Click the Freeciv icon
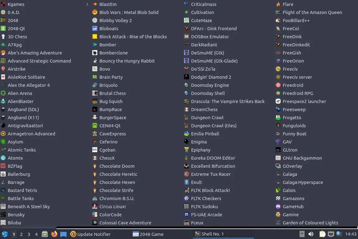 (278, 69)
